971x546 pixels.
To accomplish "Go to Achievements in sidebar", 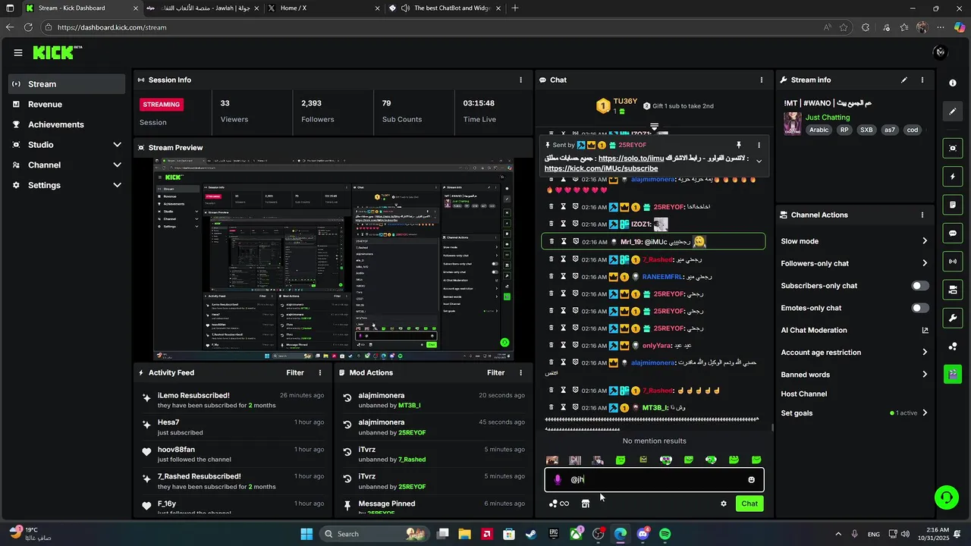I will coord(67,124).
